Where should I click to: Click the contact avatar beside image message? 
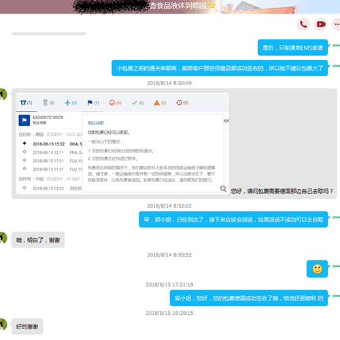3,95
